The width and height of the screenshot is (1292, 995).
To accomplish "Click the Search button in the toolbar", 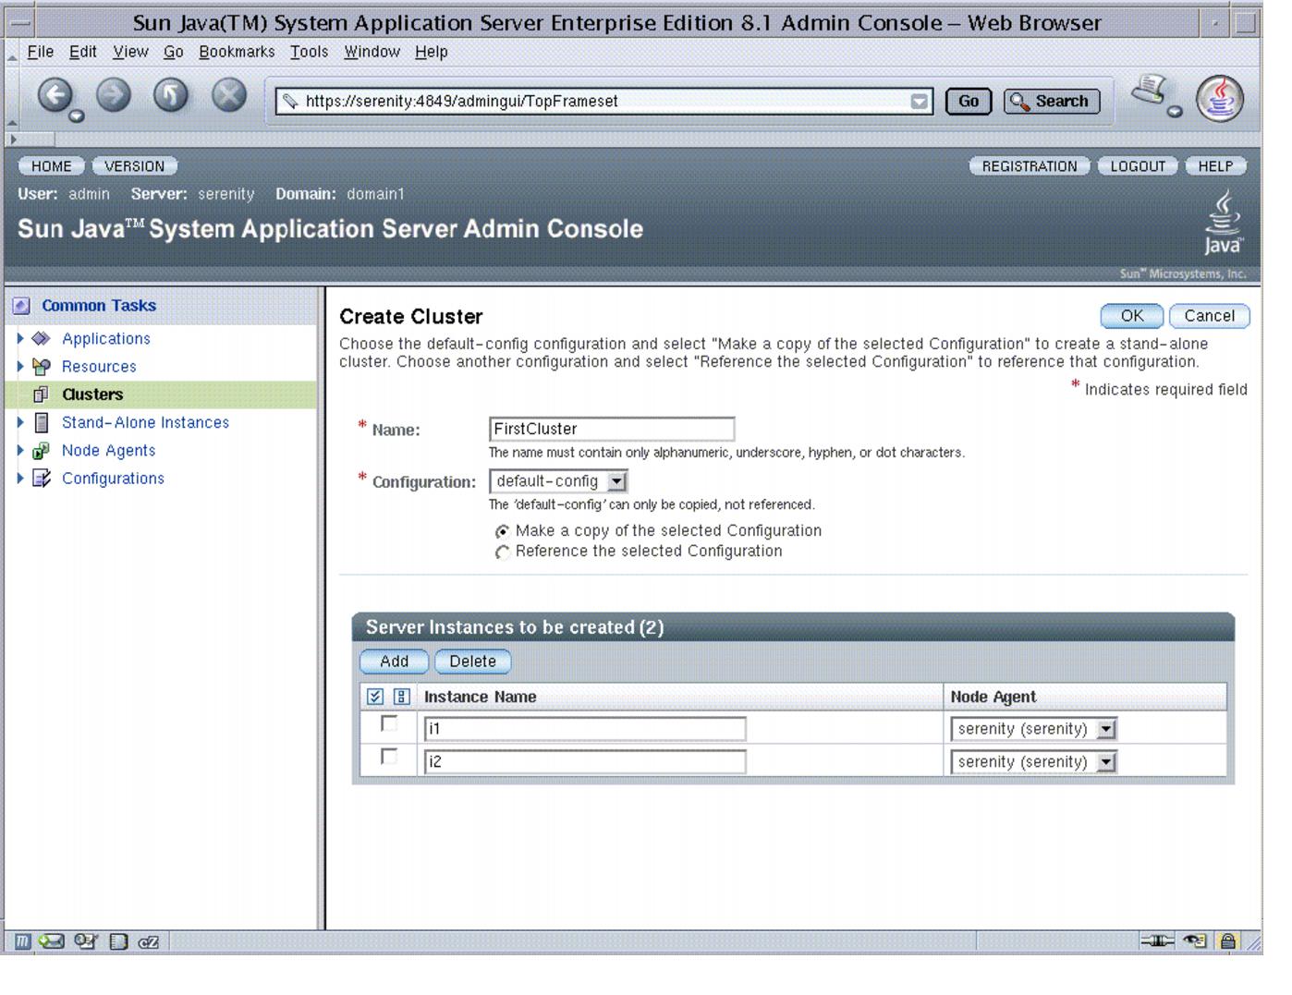I will [x=1052, y=102].
